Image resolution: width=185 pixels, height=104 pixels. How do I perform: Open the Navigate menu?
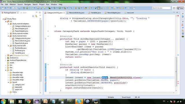pos(28,5)
